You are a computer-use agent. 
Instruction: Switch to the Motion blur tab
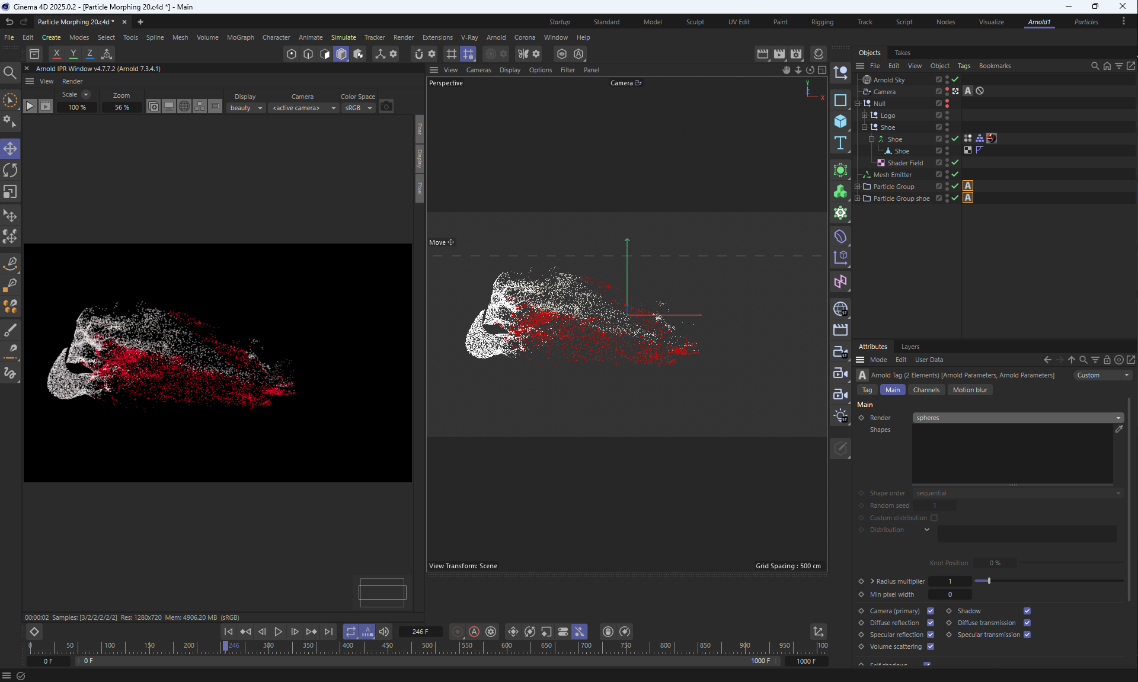(x=970, y=390)
